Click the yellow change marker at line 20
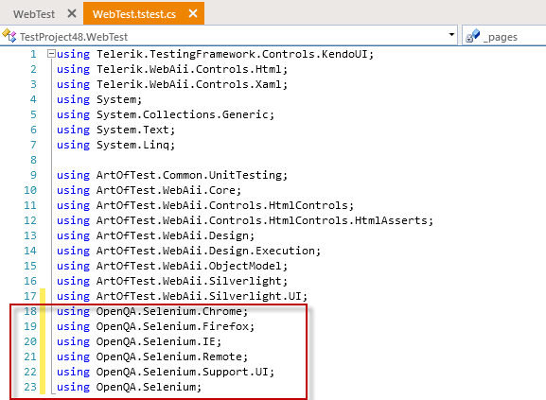Screen dimensions: 546x400 click(43, 341)
